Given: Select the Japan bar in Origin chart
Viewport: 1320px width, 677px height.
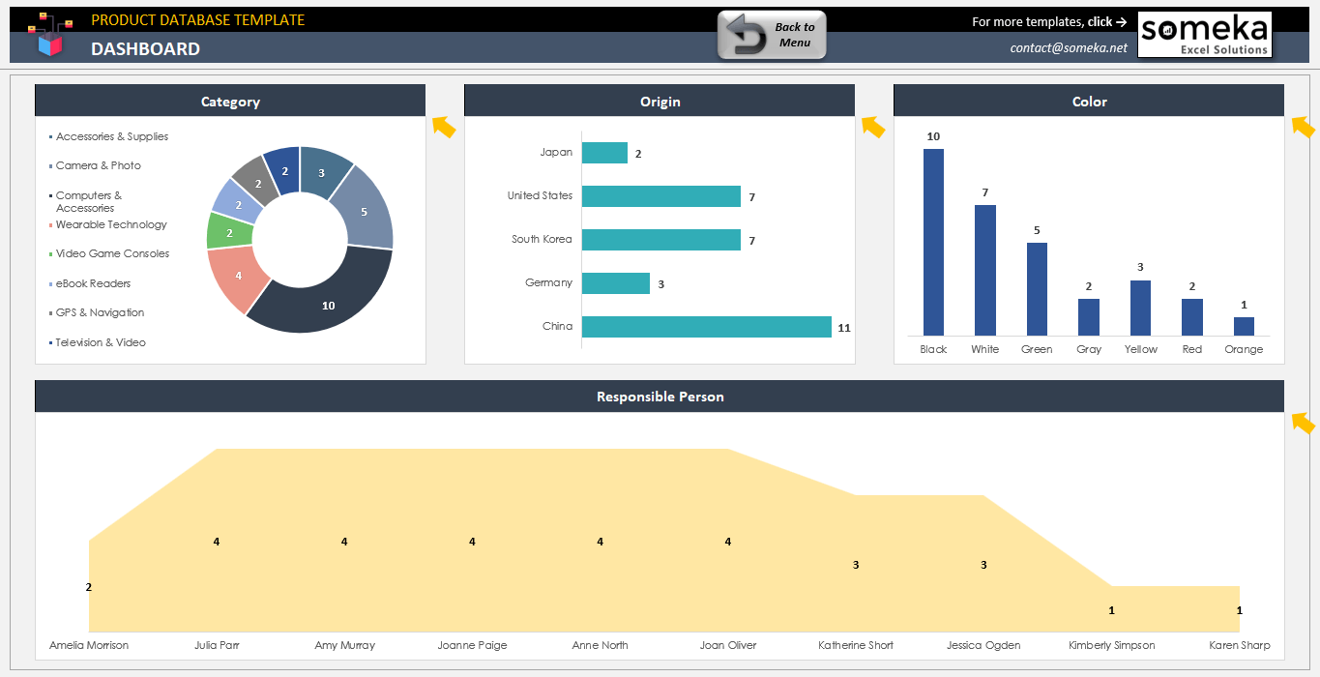Looking at the screenshot, I should click(x=604, y=153).
